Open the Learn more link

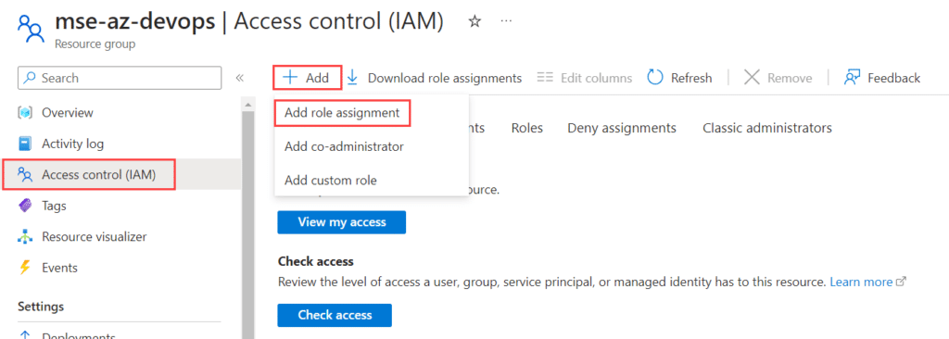pyautogui.click(x=867, y=282)
